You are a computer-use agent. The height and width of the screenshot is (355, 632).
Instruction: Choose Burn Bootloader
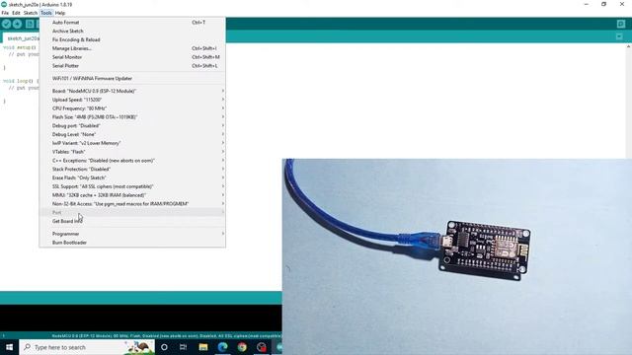[132, 243]
